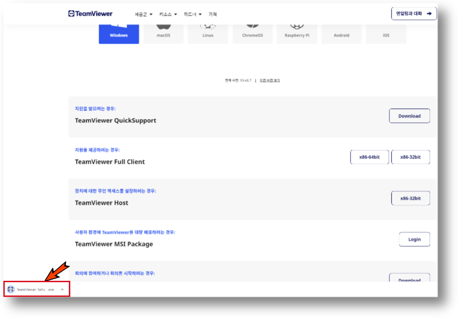
Task: Download TeamViewer Host x86-32bit
Action: [411, 198]
